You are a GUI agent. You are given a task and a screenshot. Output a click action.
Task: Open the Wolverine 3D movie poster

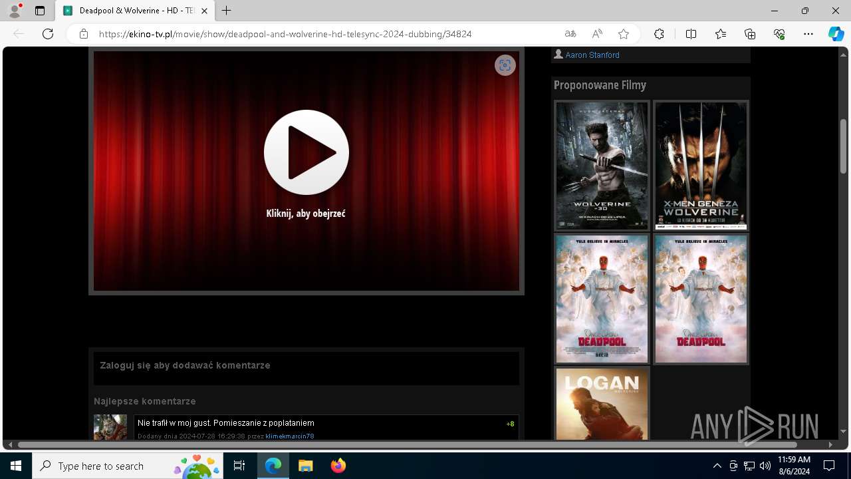[602, 166]
